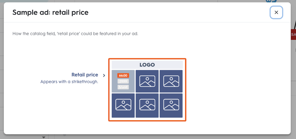Click the dialog title 'Sample ad: retail price'

(50, 12)
